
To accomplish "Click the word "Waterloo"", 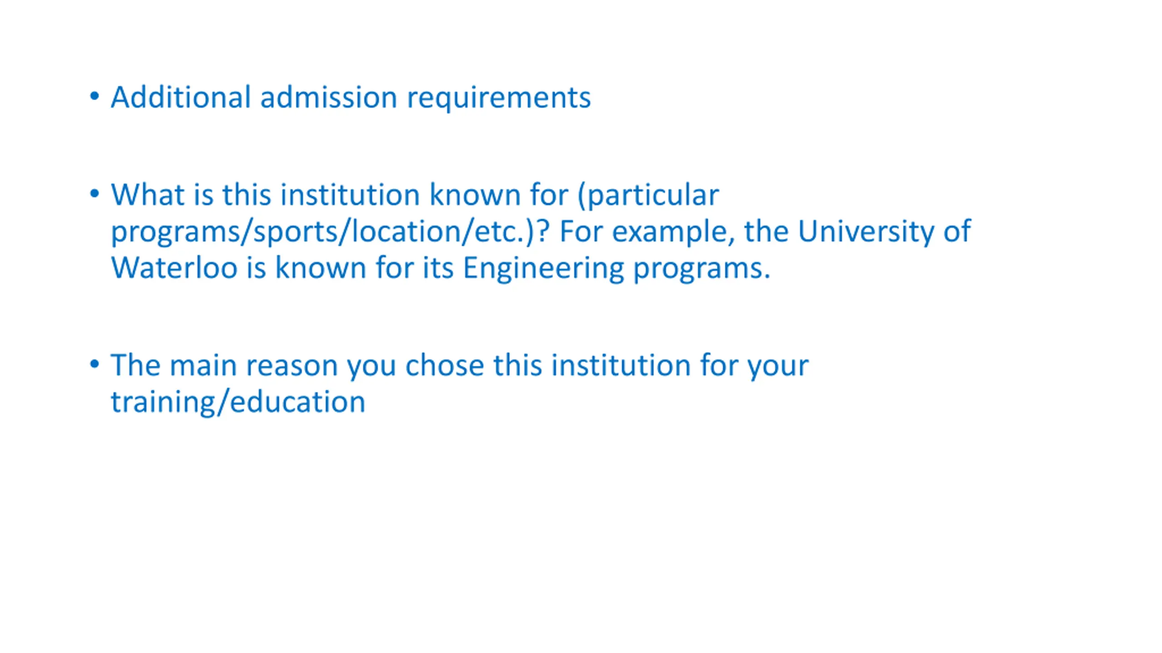I will tap(174, 268).
